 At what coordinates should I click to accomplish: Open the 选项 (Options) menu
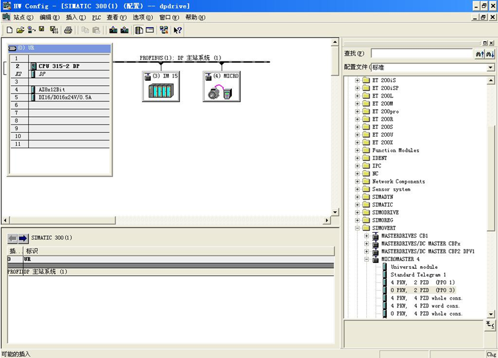(x=143, y=17)
